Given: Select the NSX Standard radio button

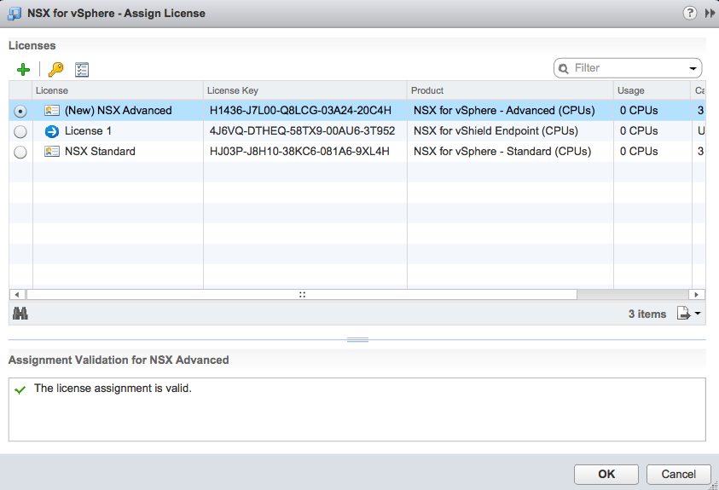Looking at the screenshot, I should click(20, 152).
